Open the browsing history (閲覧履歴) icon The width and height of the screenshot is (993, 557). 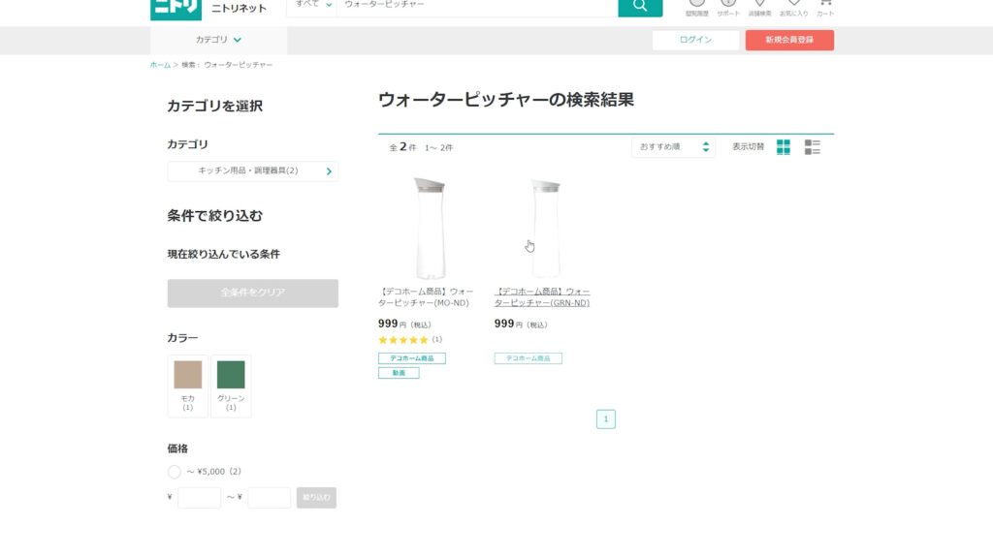[x=696, y=4]
